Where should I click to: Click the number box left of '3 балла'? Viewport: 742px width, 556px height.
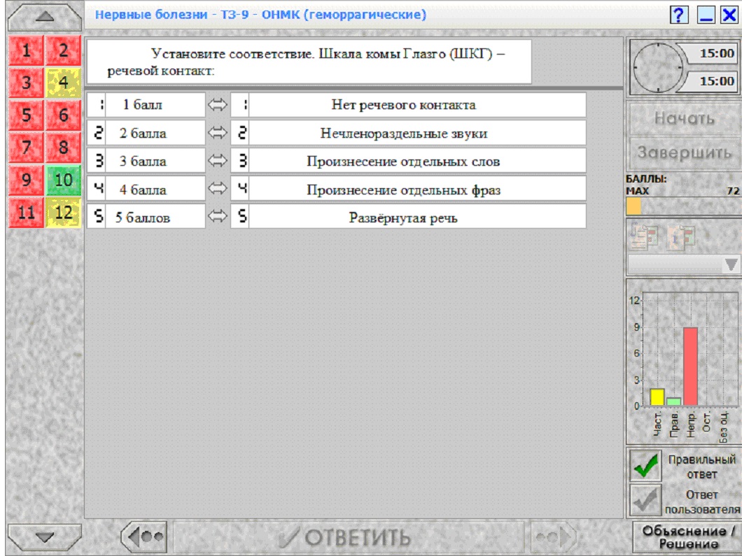[96, 161]
